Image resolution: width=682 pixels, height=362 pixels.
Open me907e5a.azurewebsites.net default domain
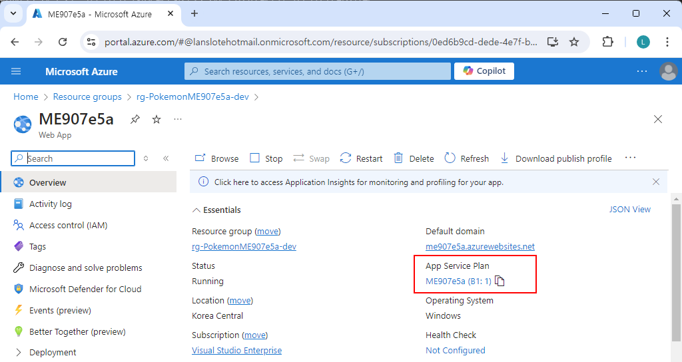point(480,246)
